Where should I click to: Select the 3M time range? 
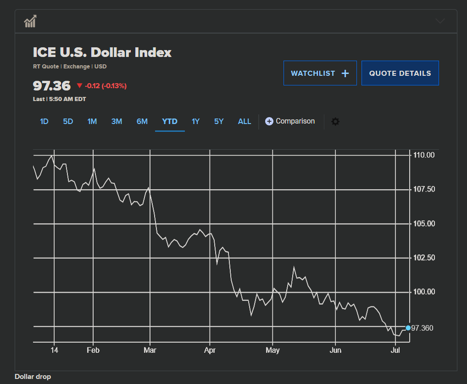coord(117,121)
